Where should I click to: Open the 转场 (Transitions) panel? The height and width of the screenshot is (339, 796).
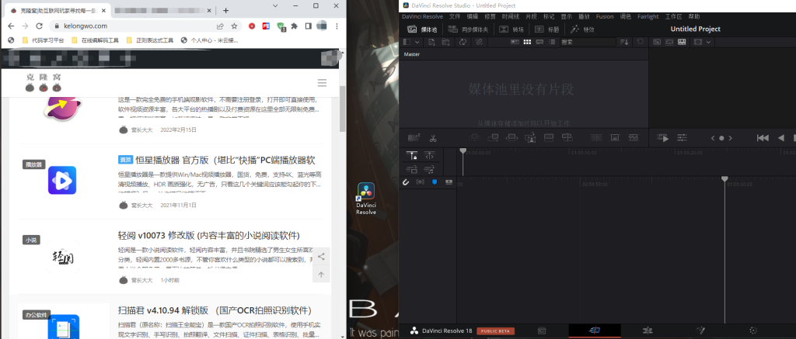click(511, 29)
